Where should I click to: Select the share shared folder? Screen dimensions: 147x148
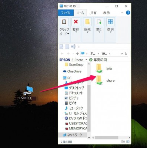point(105,81)
